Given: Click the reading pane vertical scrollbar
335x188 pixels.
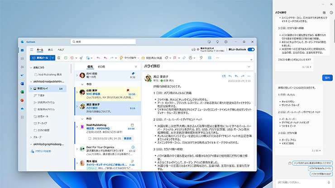Looking at the screenshot, I should click(255, 89).
